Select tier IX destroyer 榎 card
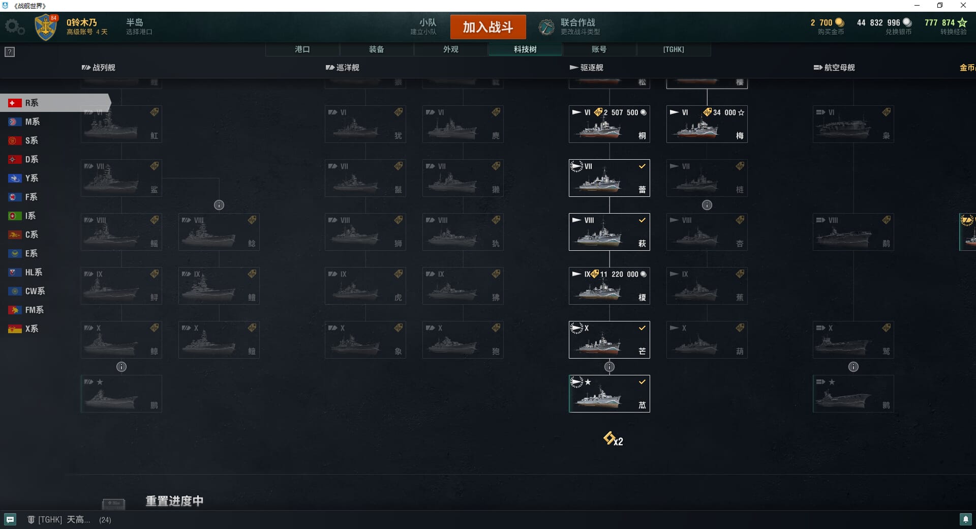 (609, 286)
